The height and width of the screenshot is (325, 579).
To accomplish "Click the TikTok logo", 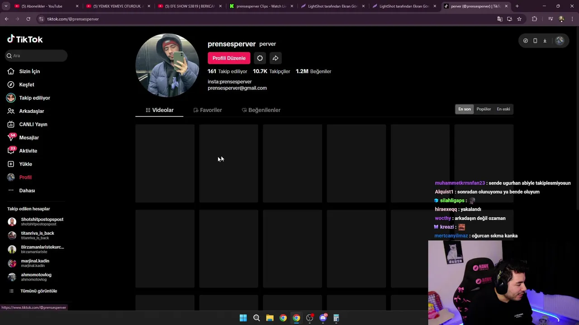I will click(25, 39).
